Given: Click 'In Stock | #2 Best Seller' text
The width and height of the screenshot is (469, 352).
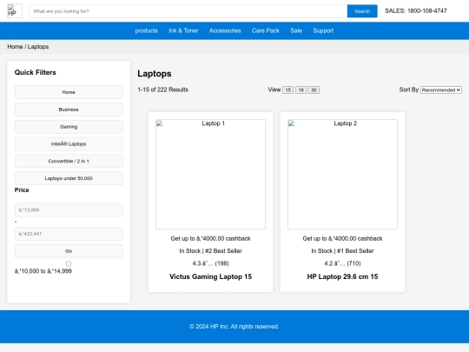Looking at the screenshot, I should (x=210, y=251).
